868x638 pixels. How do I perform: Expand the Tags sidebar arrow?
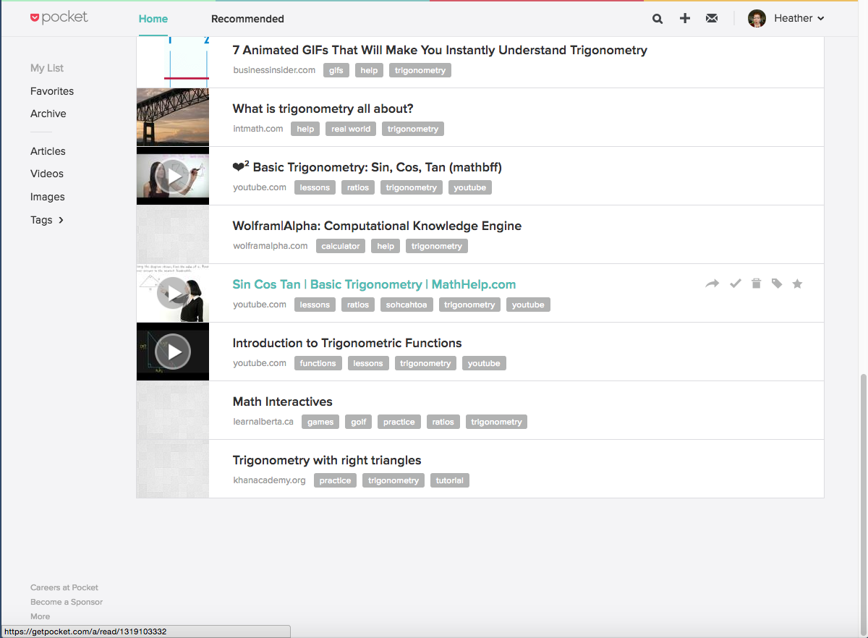point(61,220)
